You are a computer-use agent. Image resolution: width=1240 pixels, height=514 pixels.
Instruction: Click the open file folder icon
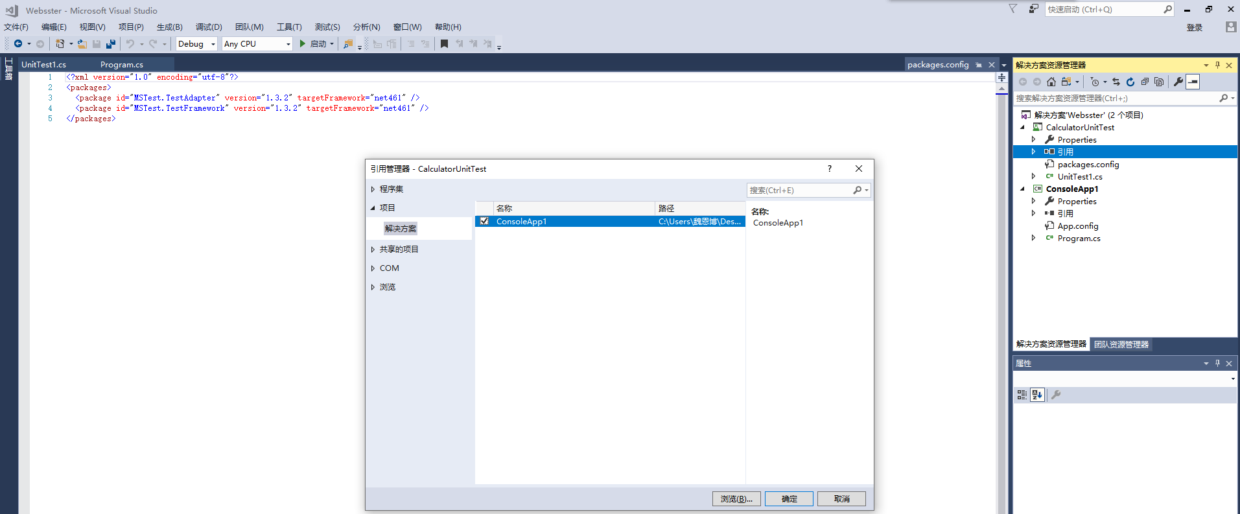pyautogui.click(x=82, y=43)
